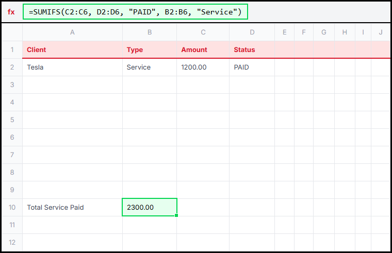
Task: Select row 1 header
Action: click(x=12, y=50)
